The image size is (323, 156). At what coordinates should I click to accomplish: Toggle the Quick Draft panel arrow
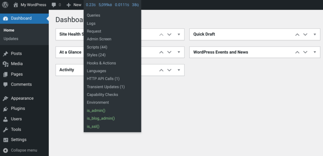(315, 34)
